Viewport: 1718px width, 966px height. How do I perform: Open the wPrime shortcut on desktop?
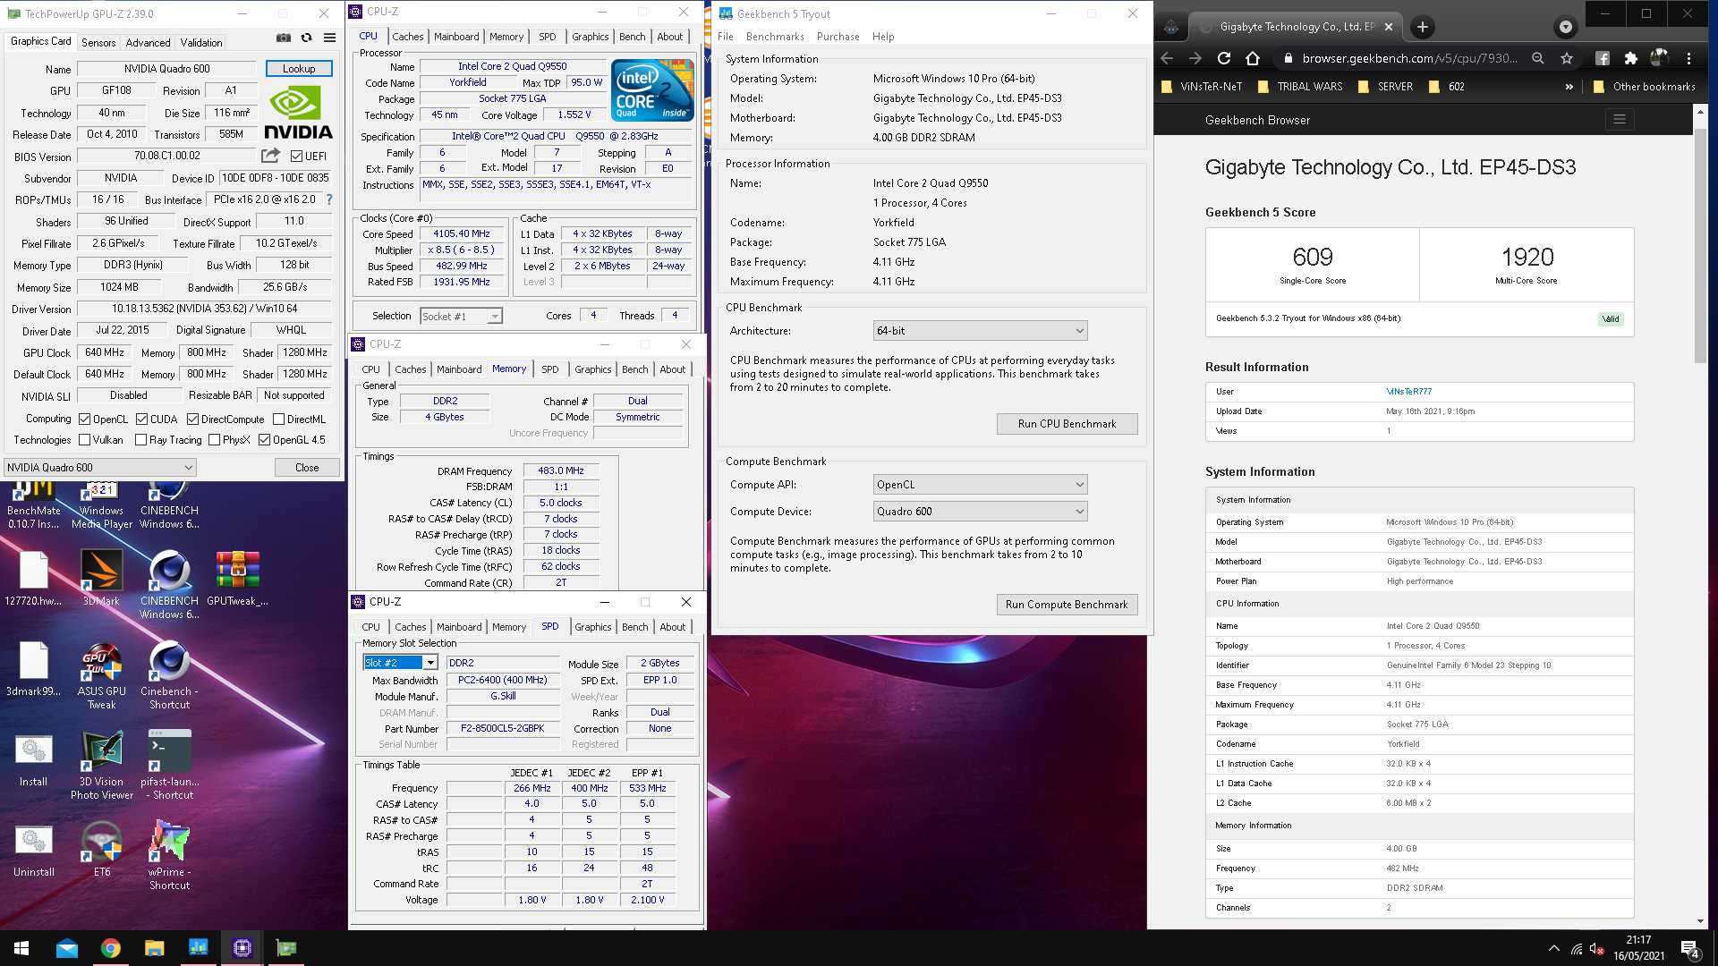pyautogui.click(x=169, y=855)
